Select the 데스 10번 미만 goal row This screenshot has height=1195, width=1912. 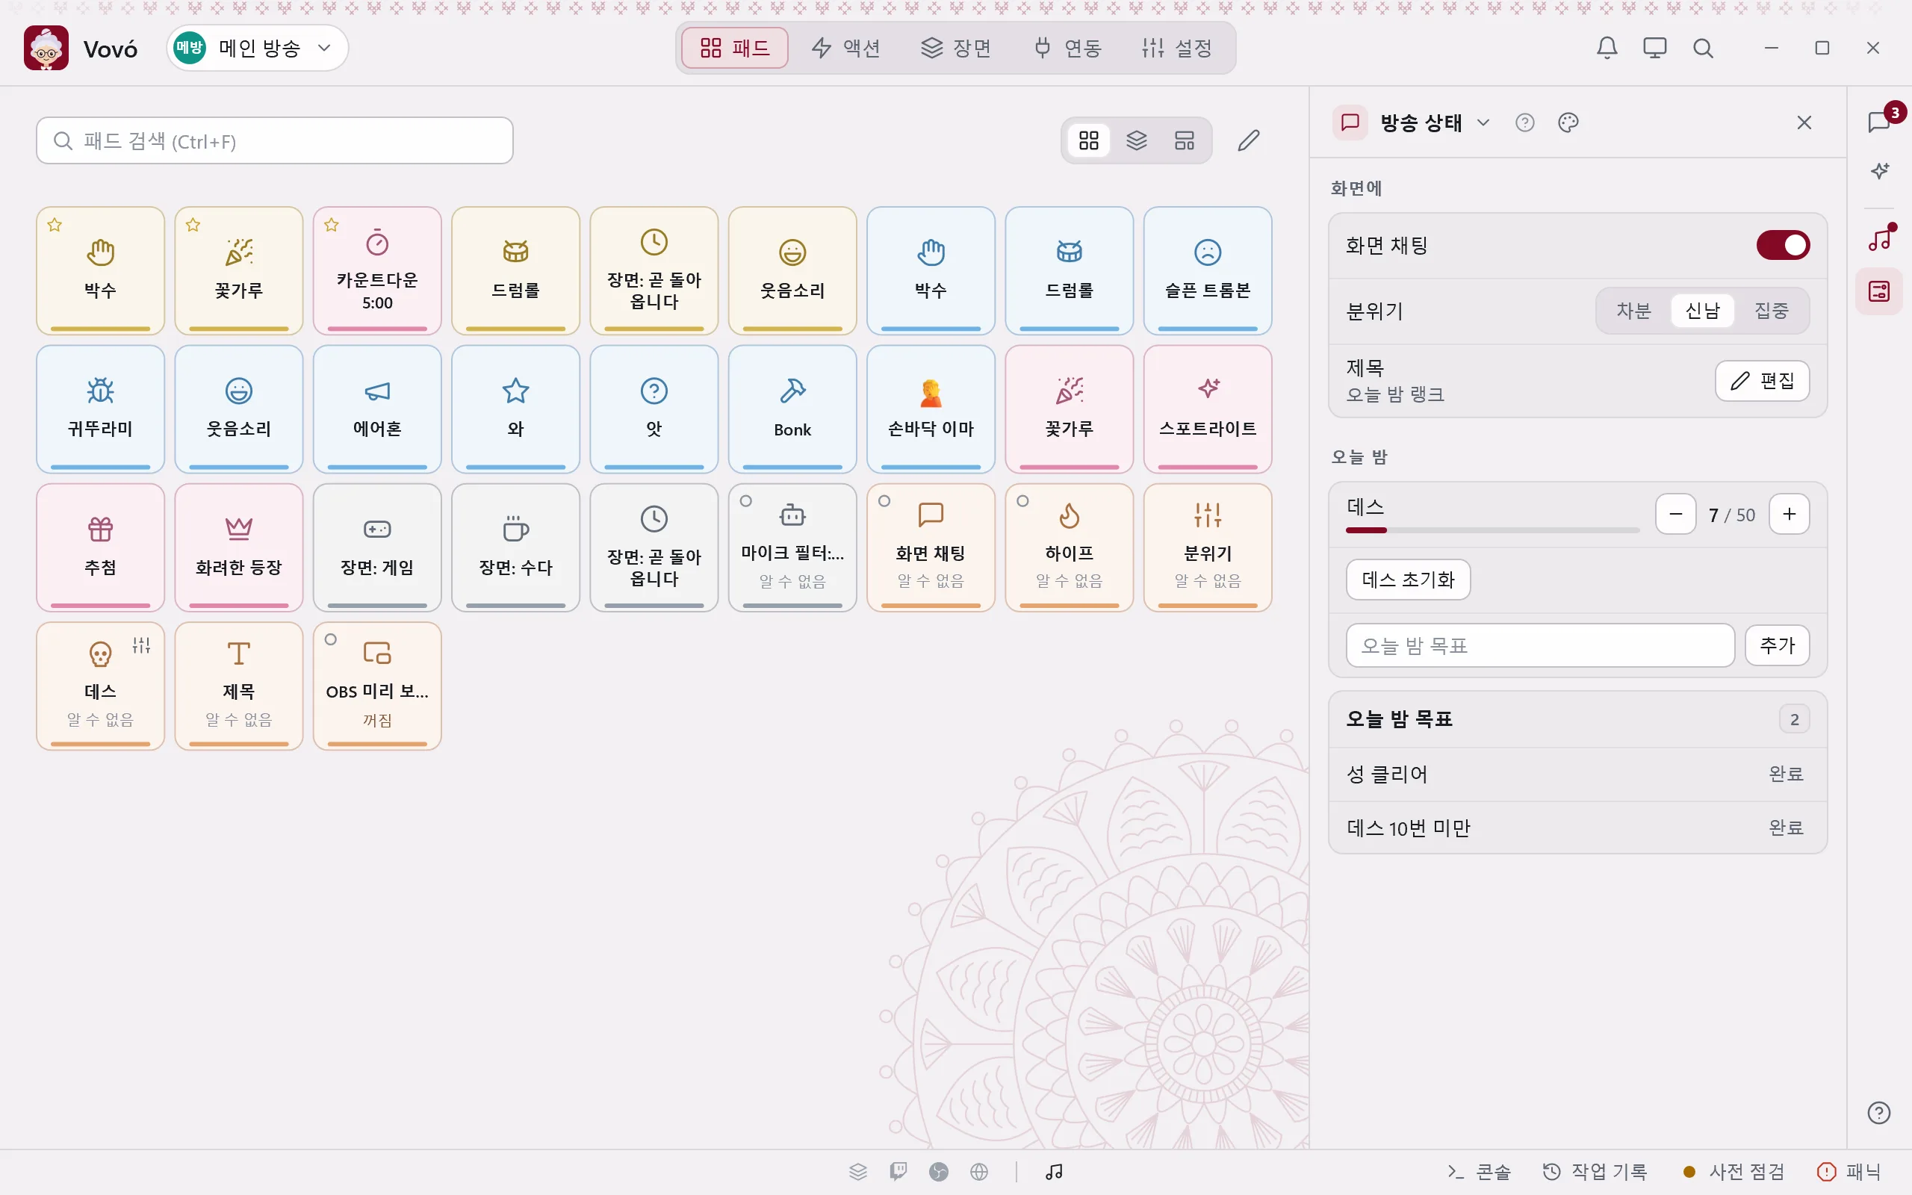point(1577,828)
